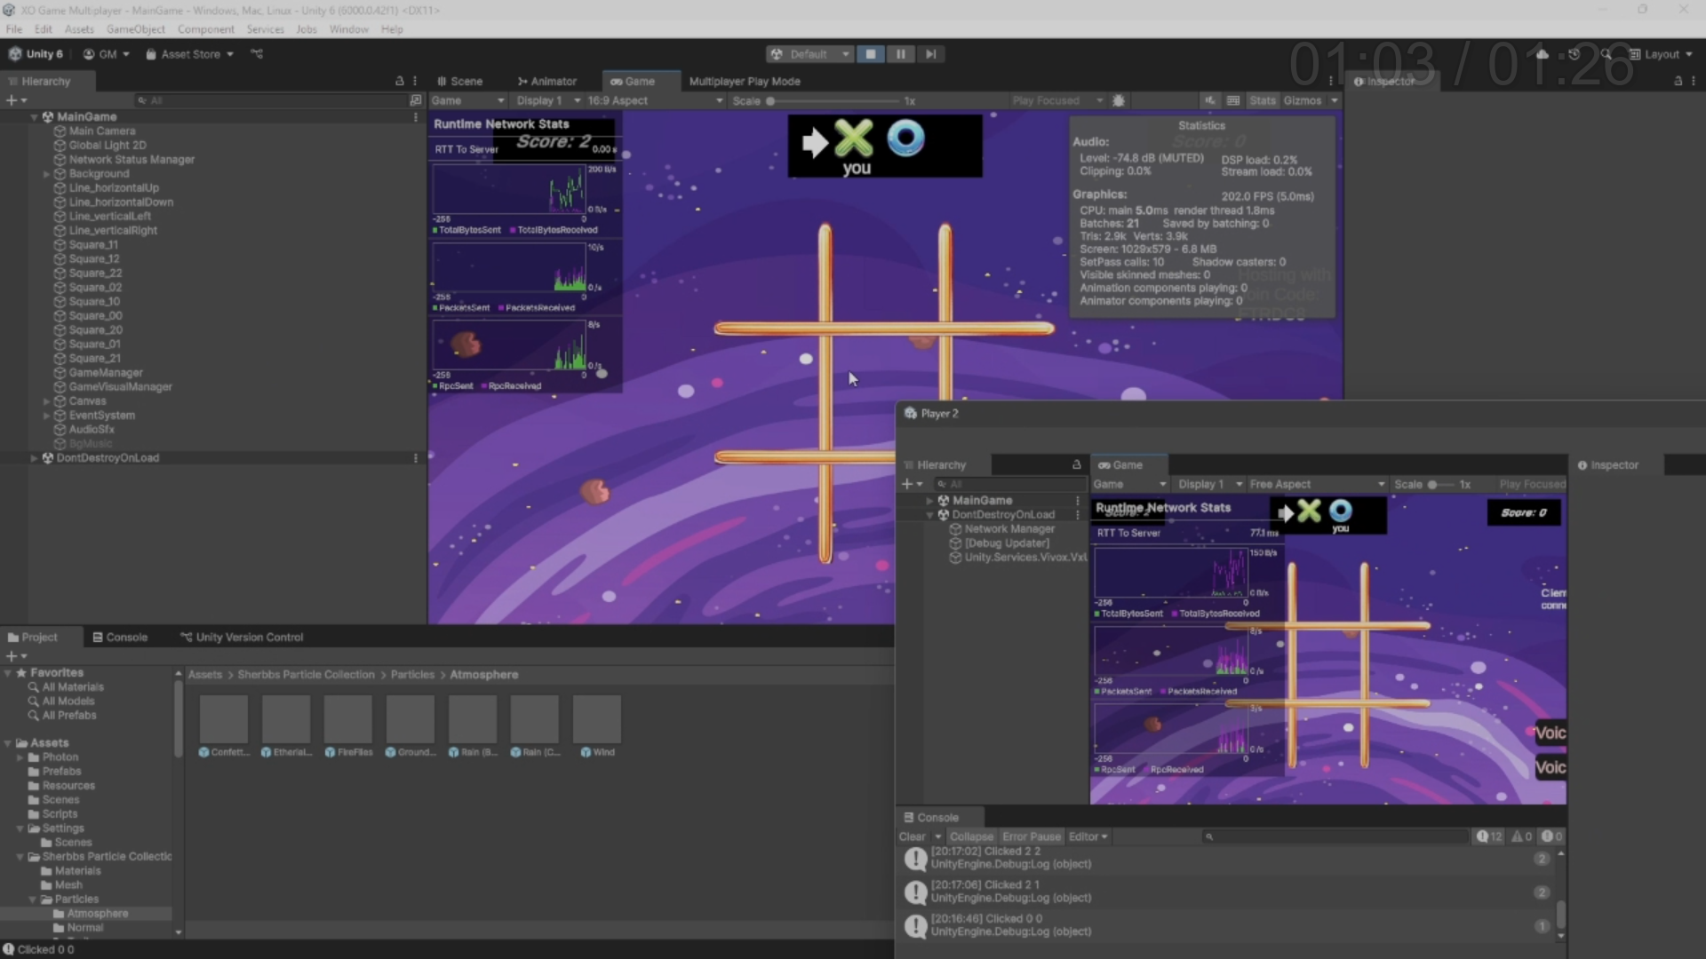Advance one frame with the step button

coord(930,54)
